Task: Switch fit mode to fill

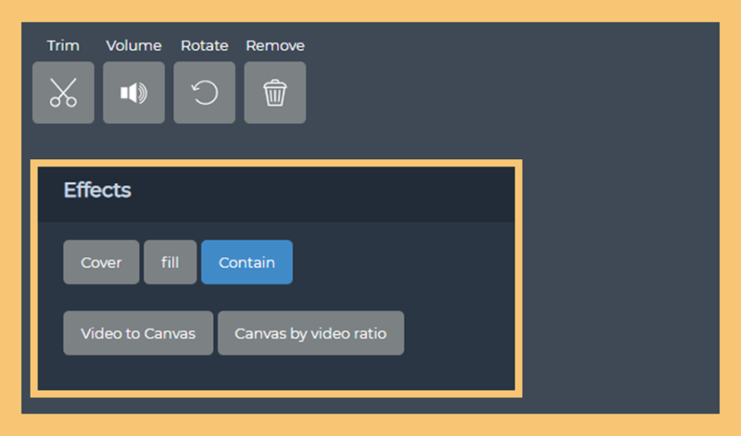Action: click(170, 262)
